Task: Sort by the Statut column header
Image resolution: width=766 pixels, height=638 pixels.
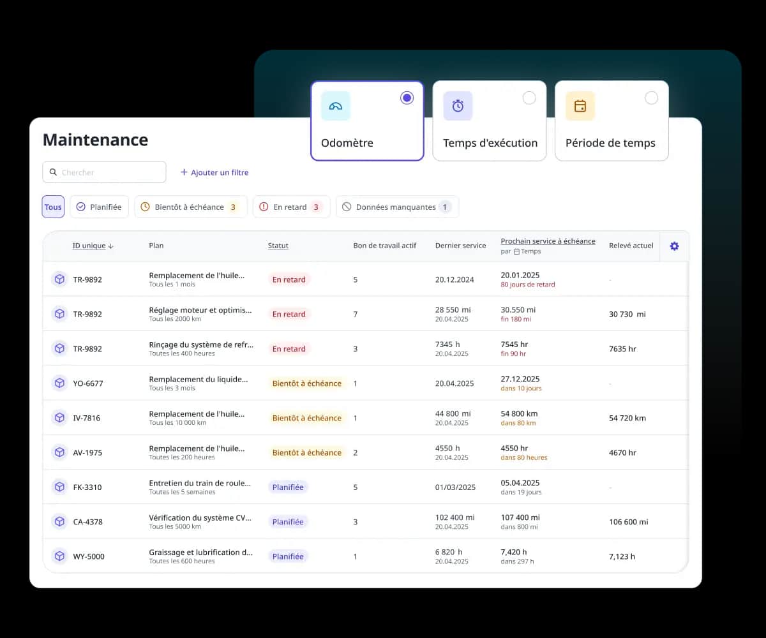Action: tap(278, 246)
